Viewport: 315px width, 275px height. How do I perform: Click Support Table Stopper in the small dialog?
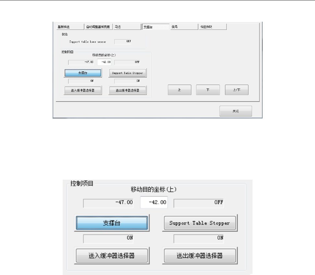pyautogui.click(x=128, y=73)
